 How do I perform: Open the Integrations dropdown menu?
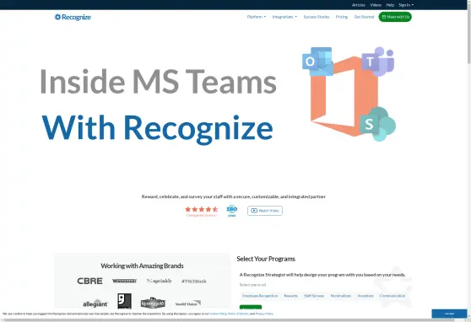tap(284, 17)
